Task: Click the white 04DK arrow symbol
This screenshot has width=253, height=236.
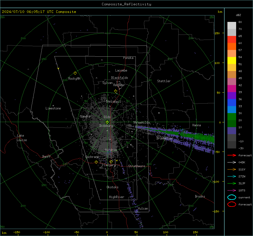Action: click(232, 162)
